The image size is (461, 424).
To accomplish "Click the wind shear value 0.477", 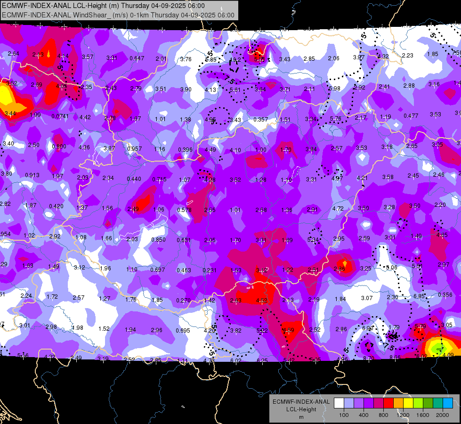I will coord(411,115).
